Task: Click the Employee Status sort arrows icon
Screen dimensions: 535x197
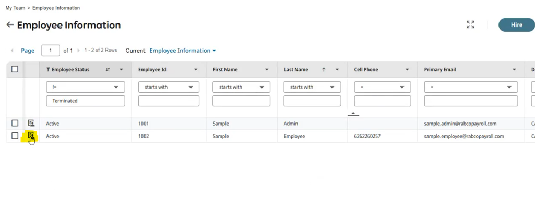Action: (x=108, y=69)
